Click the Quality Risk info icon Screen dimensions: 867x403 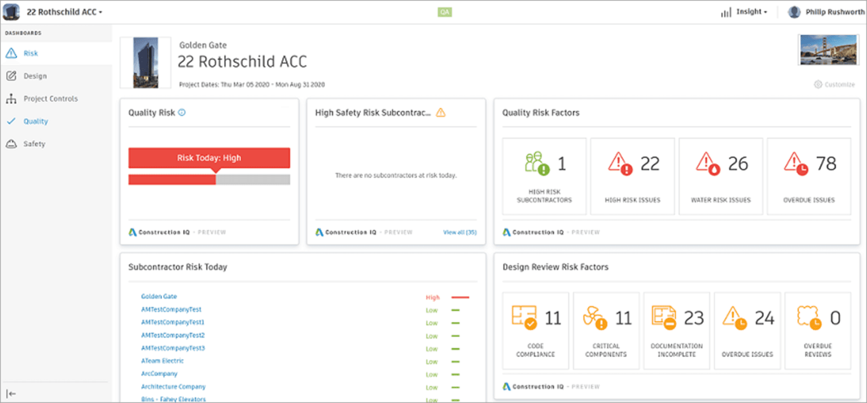182,112
